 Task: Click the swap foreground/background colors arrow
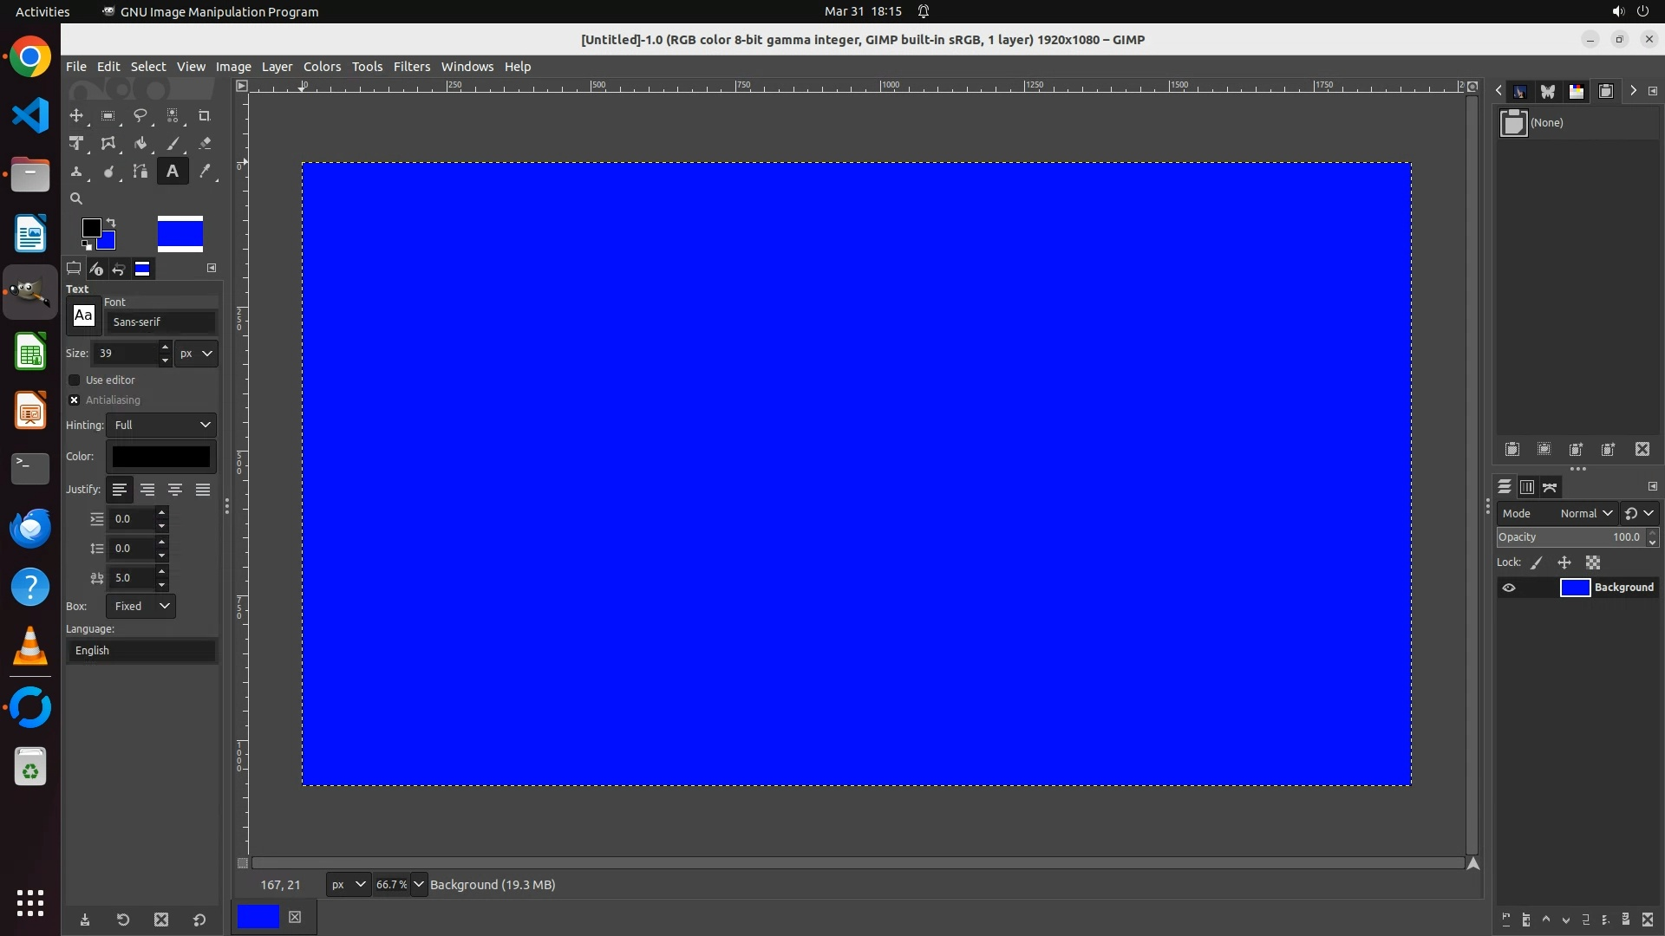point(111,223)
